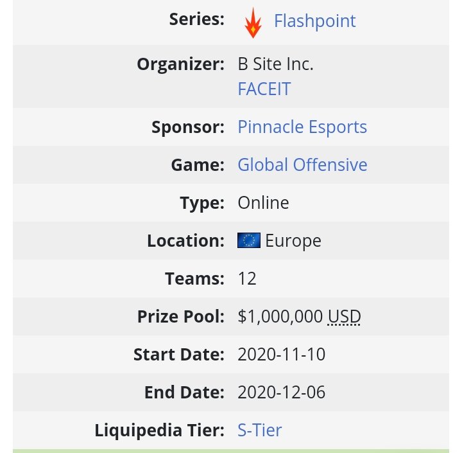Open the Flashpoint series link

pos(314,21)
